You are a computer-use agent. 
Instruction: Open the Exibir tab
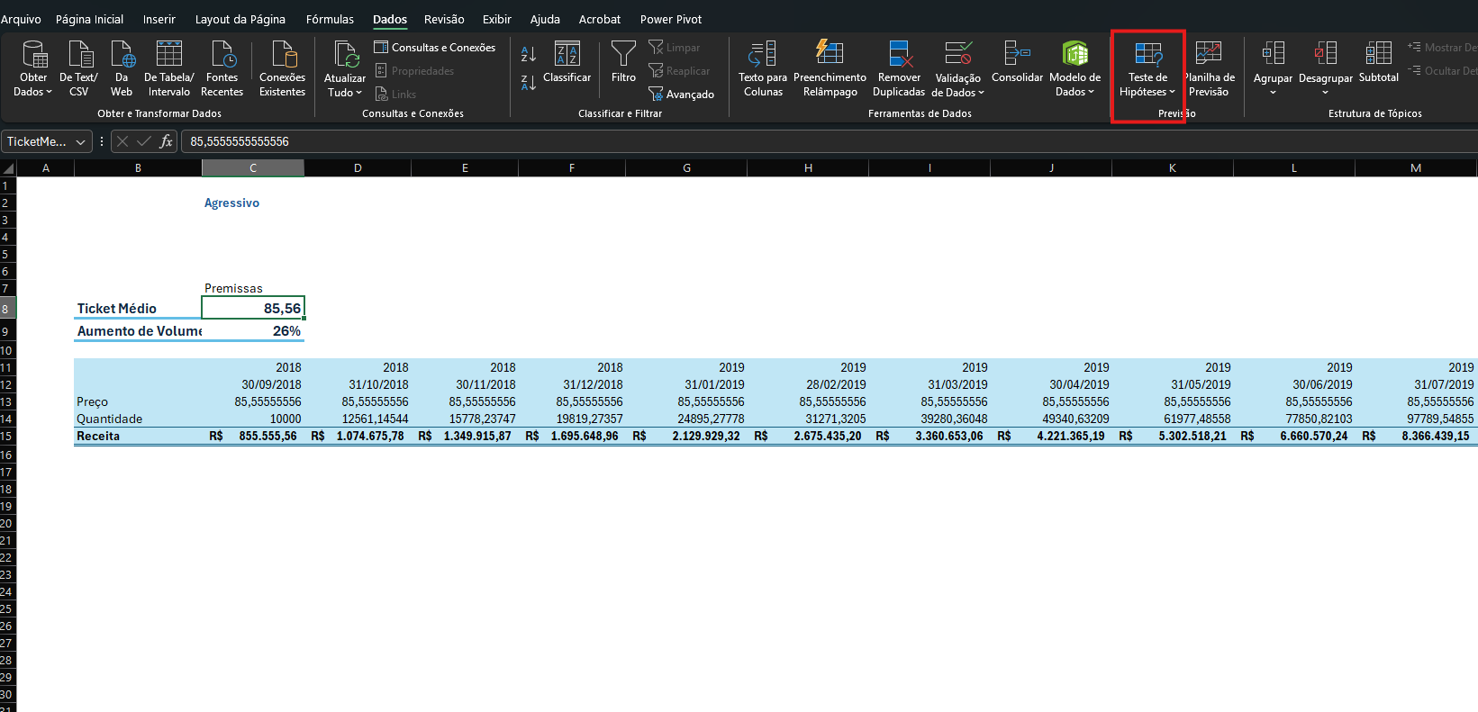click(x=497, y=19)
